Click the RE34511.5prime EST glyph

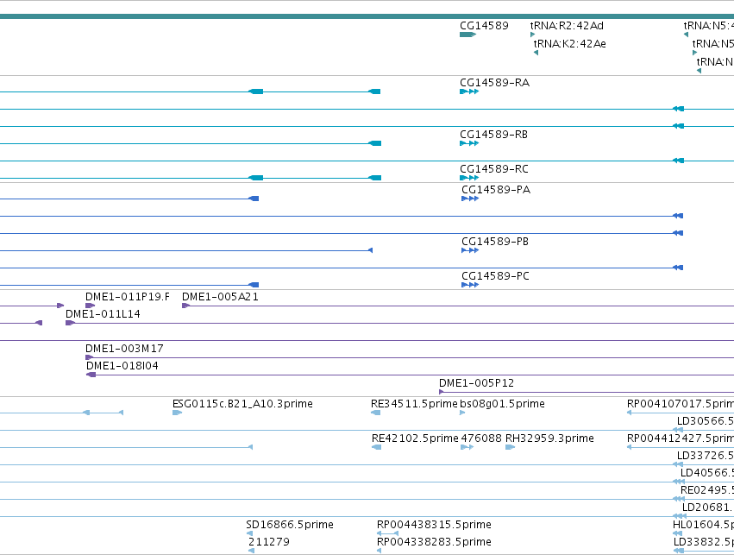coord(375,413)
